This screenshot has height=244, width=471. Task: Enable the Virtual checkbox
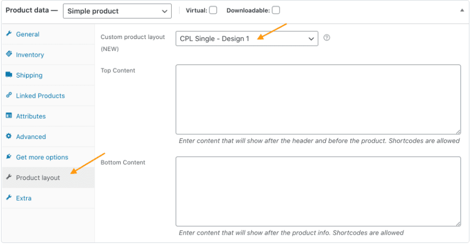213,10
